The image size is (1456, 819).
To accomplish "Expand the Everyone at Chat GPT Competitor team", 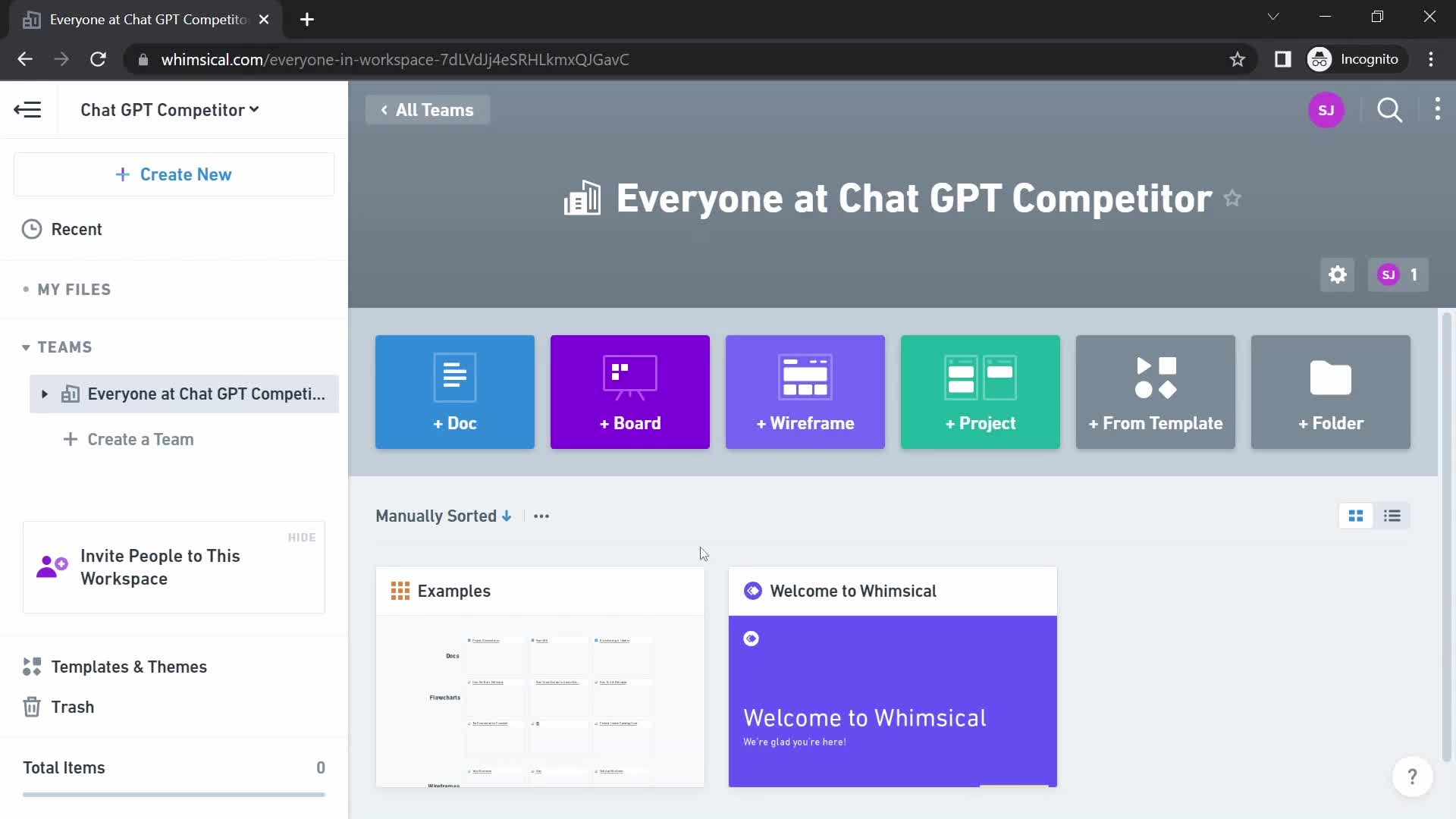I will tap(44, 393).
